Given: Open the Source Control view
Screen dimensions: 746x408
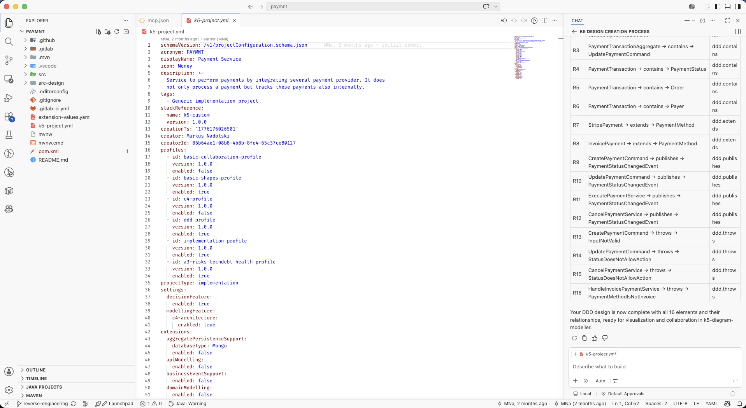Looking at the screenshot, I should [9, 60].
